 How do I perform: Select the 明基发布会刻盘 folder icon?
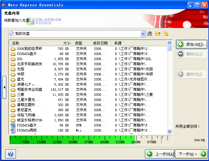coord(13,90)
